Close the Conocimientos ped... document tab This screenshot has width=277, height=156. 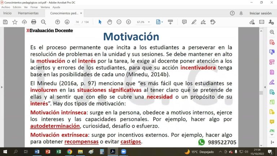(x=84, y=13)
